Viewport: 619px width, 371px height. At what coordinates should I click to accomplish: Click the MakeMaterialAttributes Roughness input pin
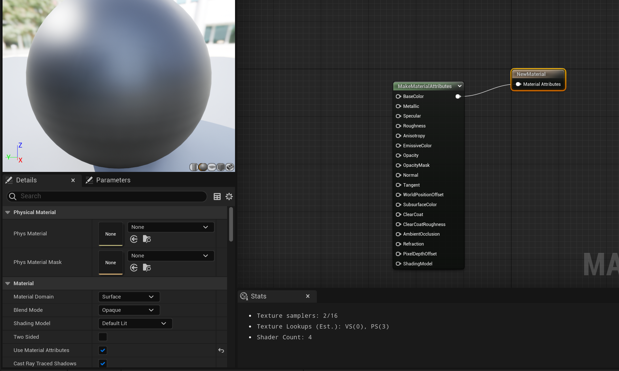[x=398, y=126]
